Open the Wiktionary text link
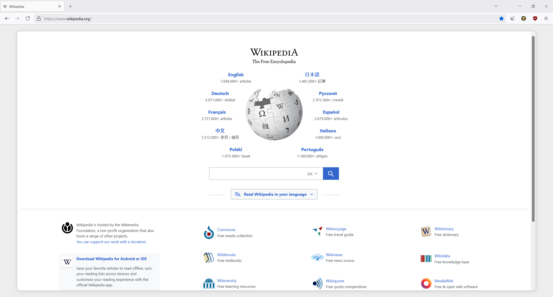Viewport: 553px width, 297px height. click(444, 229)
